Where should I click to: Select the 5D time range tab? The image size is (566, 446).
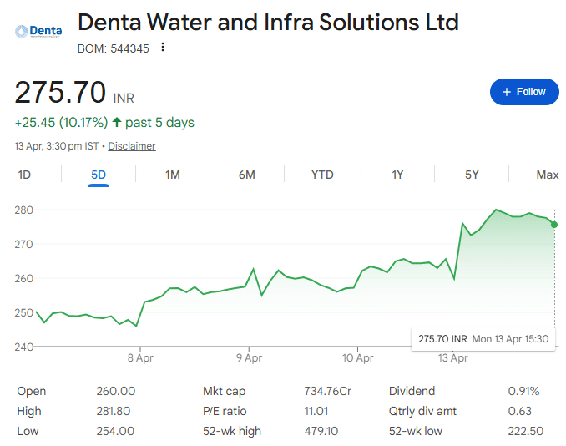point(99,175)
